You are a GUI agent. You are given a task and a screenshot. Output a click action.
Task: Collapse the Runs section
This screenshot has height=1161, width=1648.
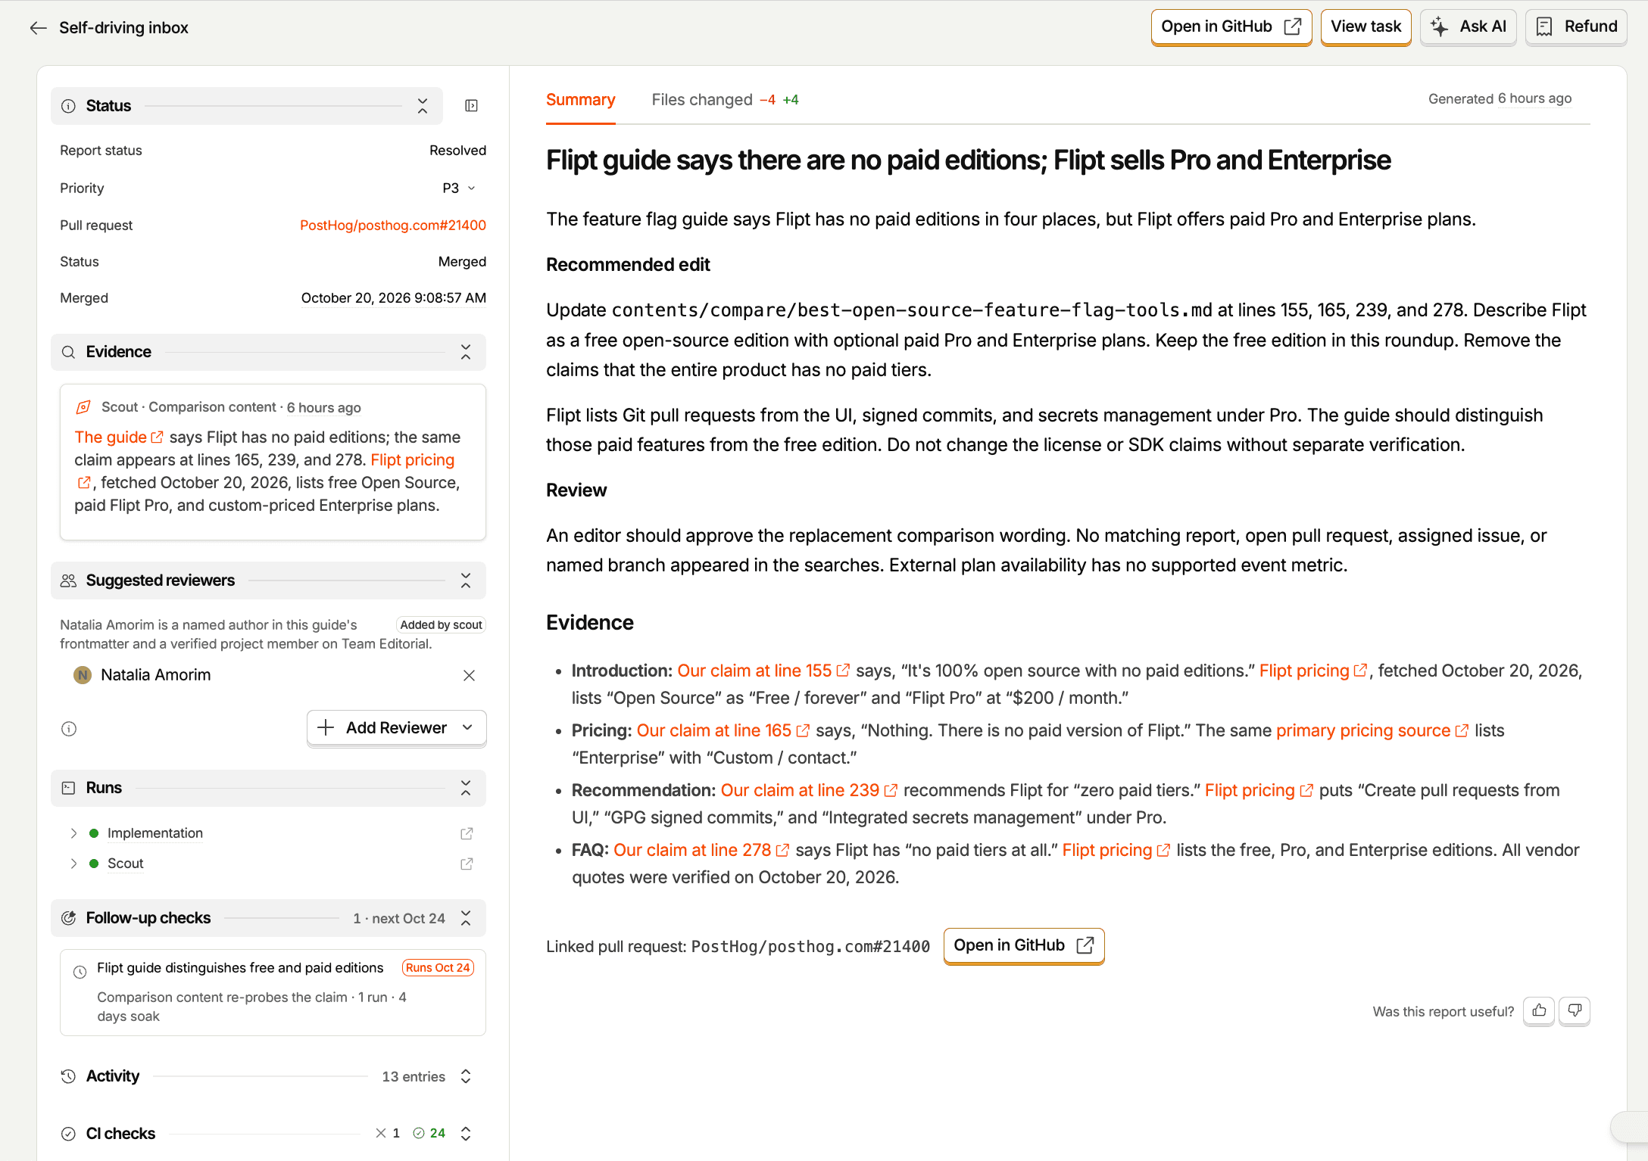pos(466,788)
